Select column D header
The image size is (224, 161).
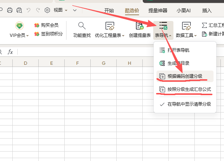click(x=26, y=63)
